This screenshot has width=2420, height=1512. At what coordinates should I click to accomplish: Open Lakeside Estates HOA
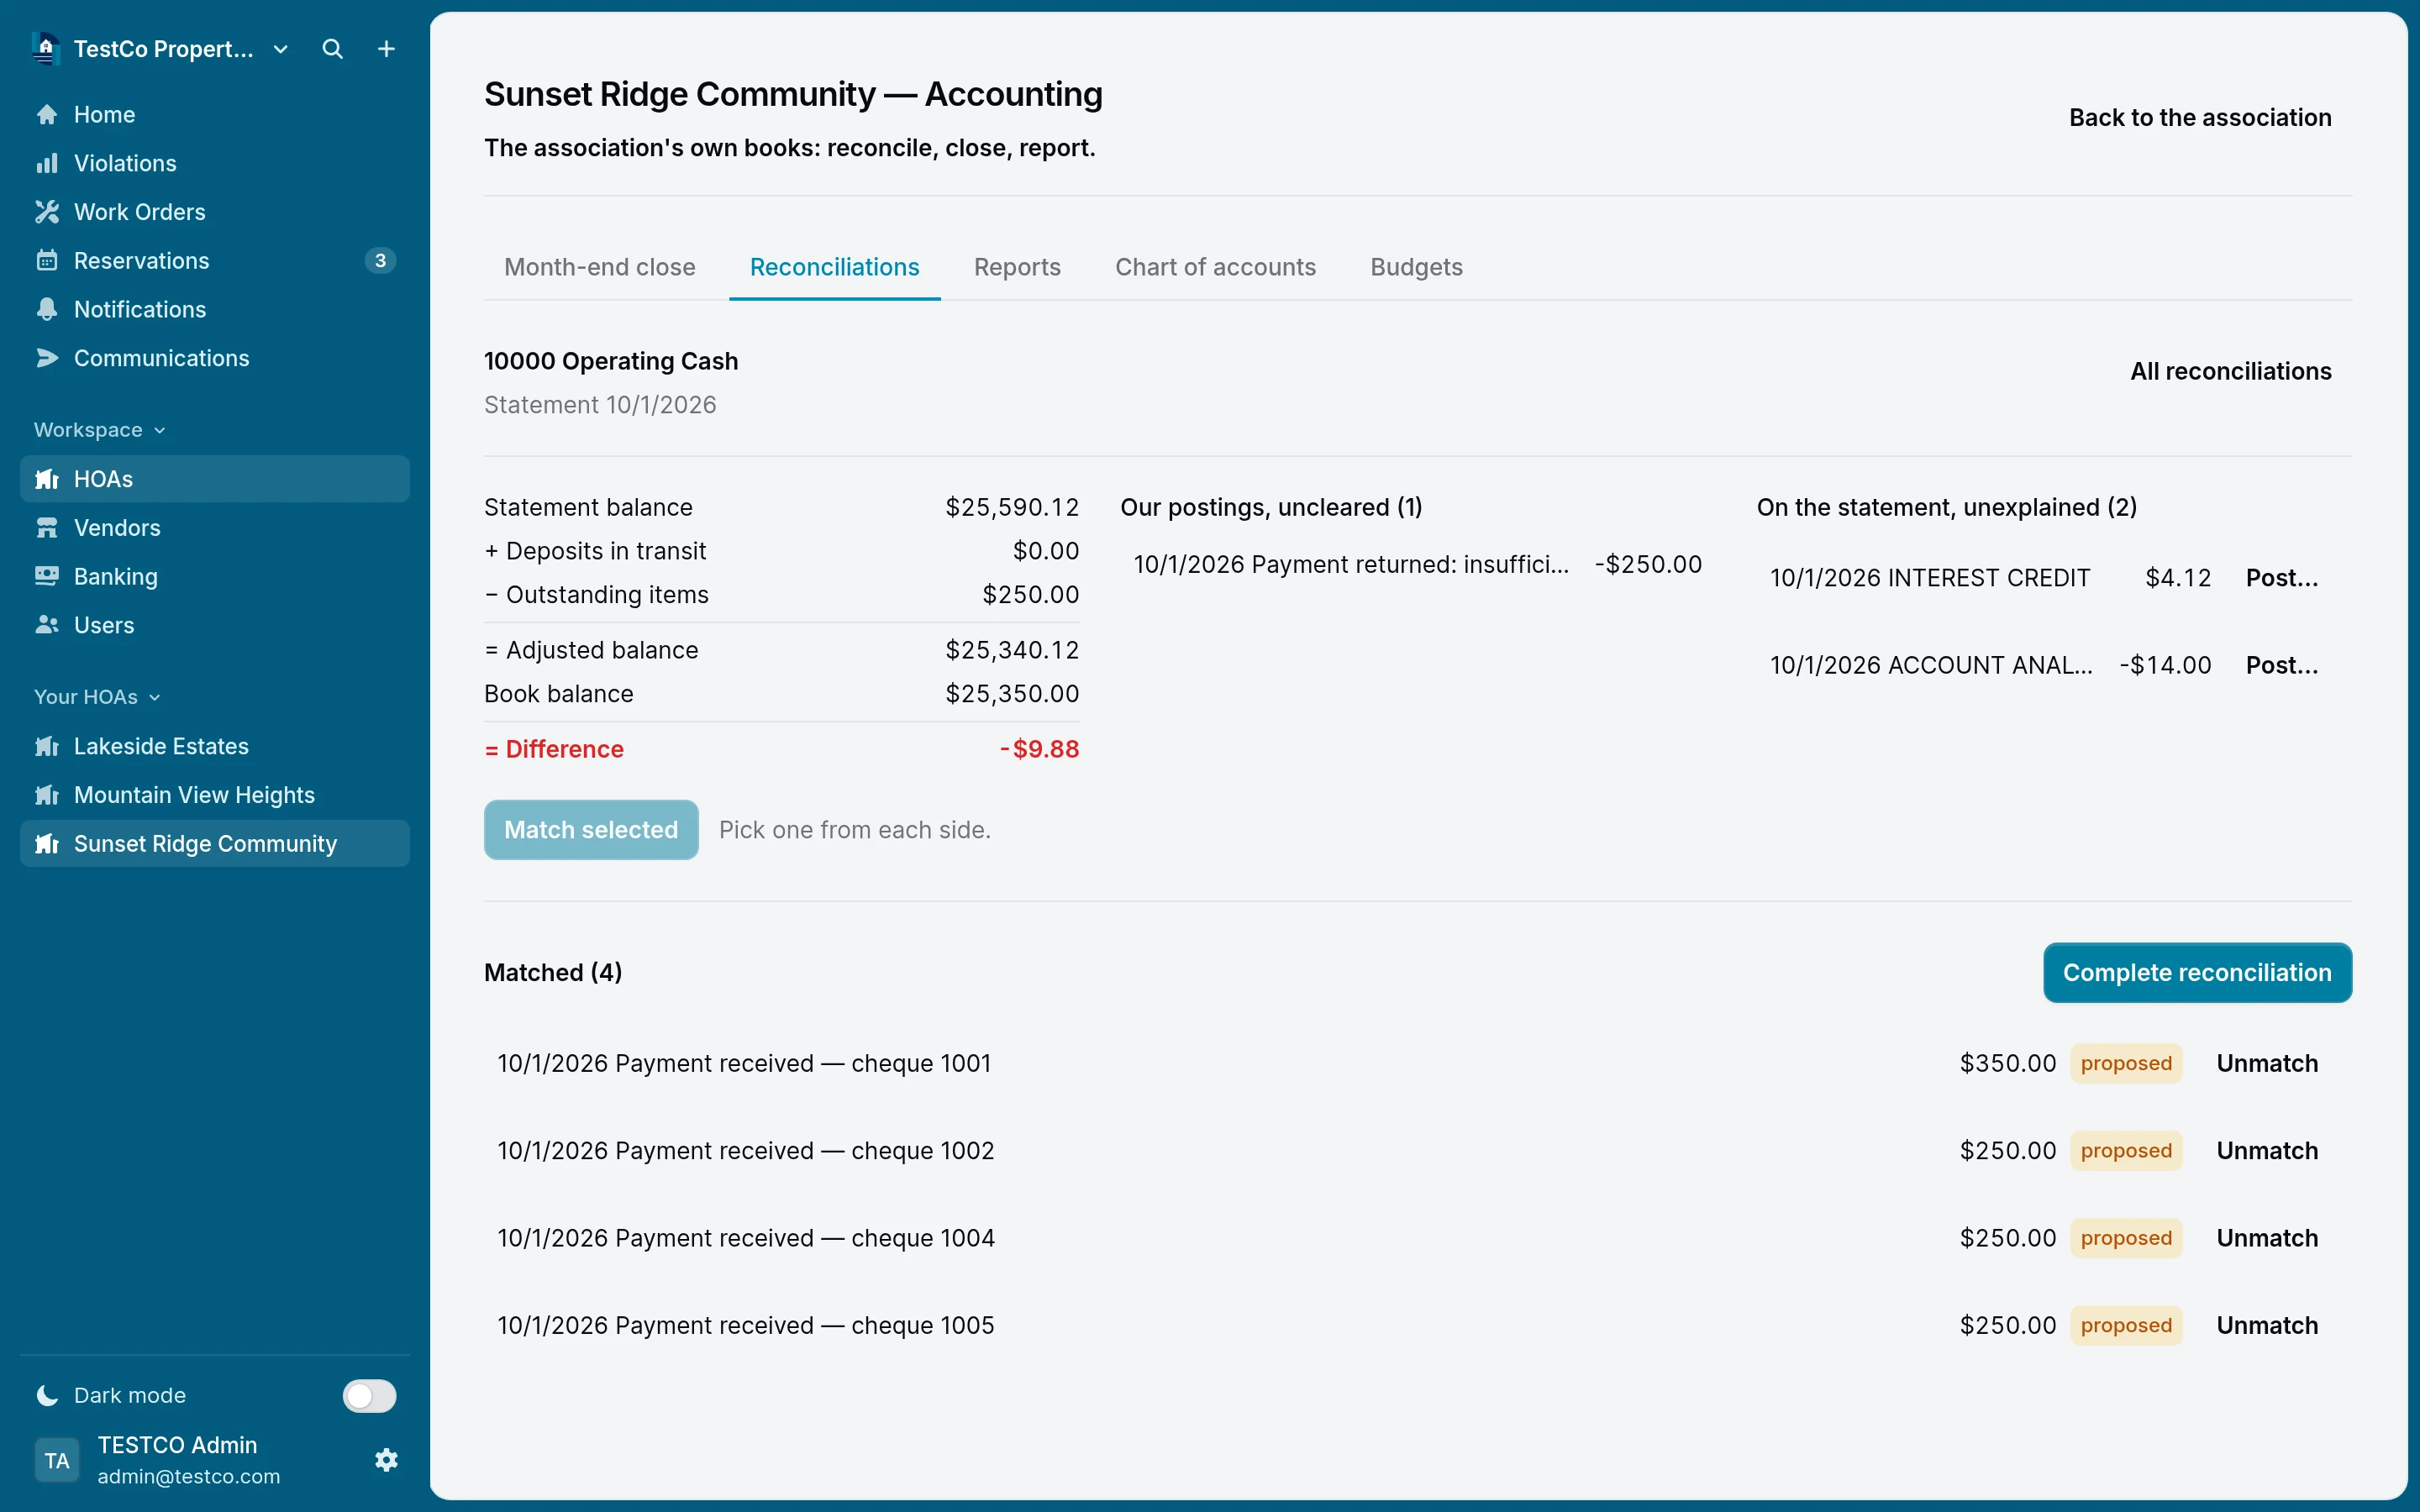click(215, 746)
